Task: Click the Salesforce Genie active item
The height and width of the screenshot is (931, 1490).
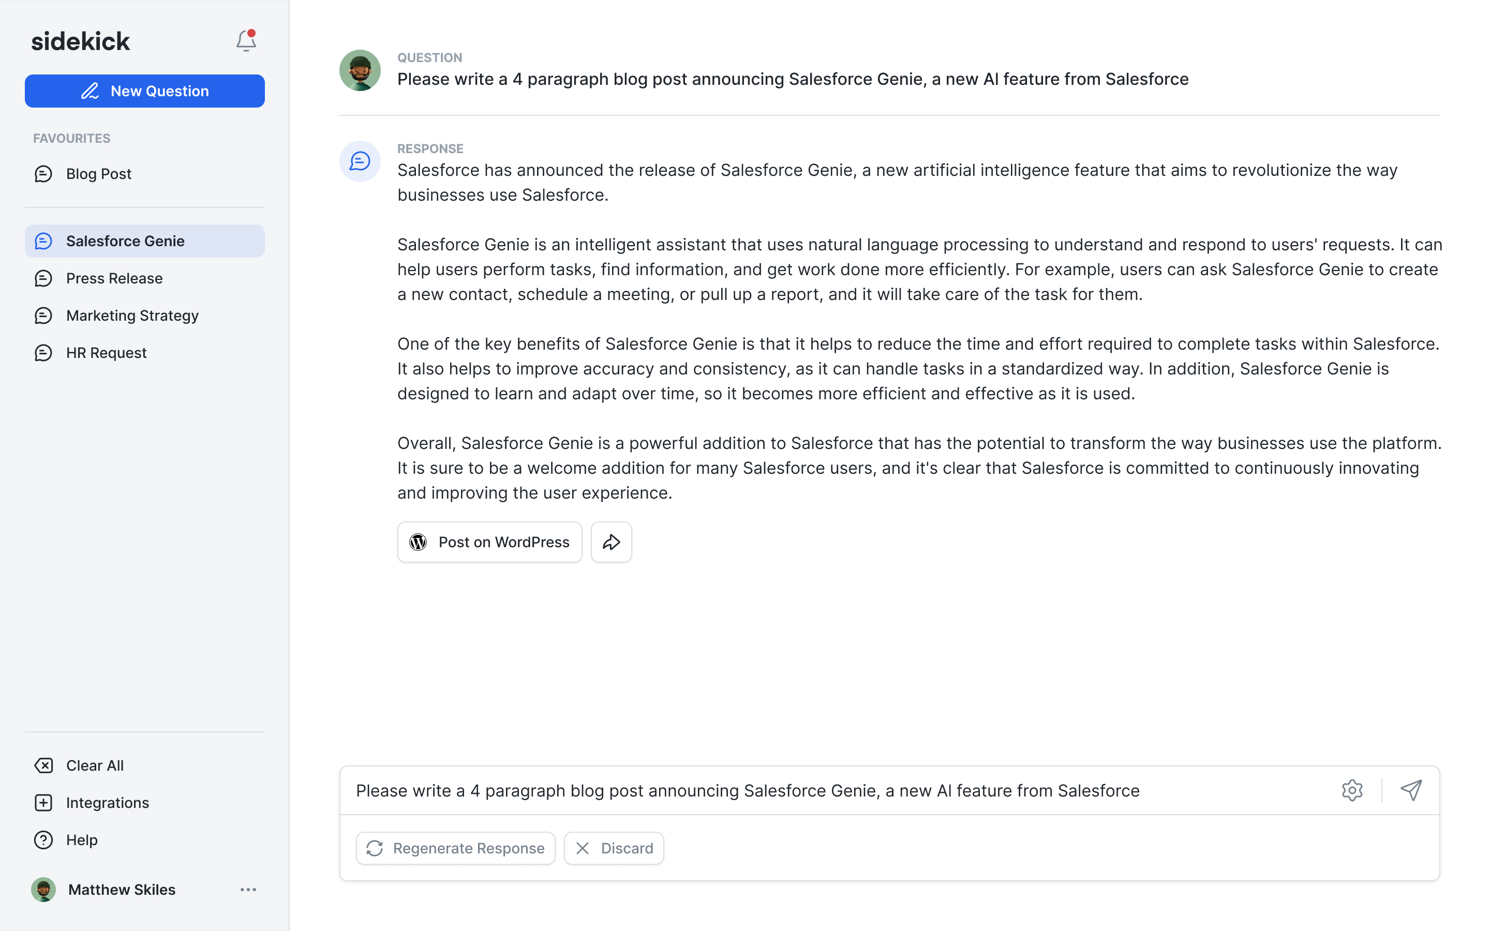Action: (145, 241)
